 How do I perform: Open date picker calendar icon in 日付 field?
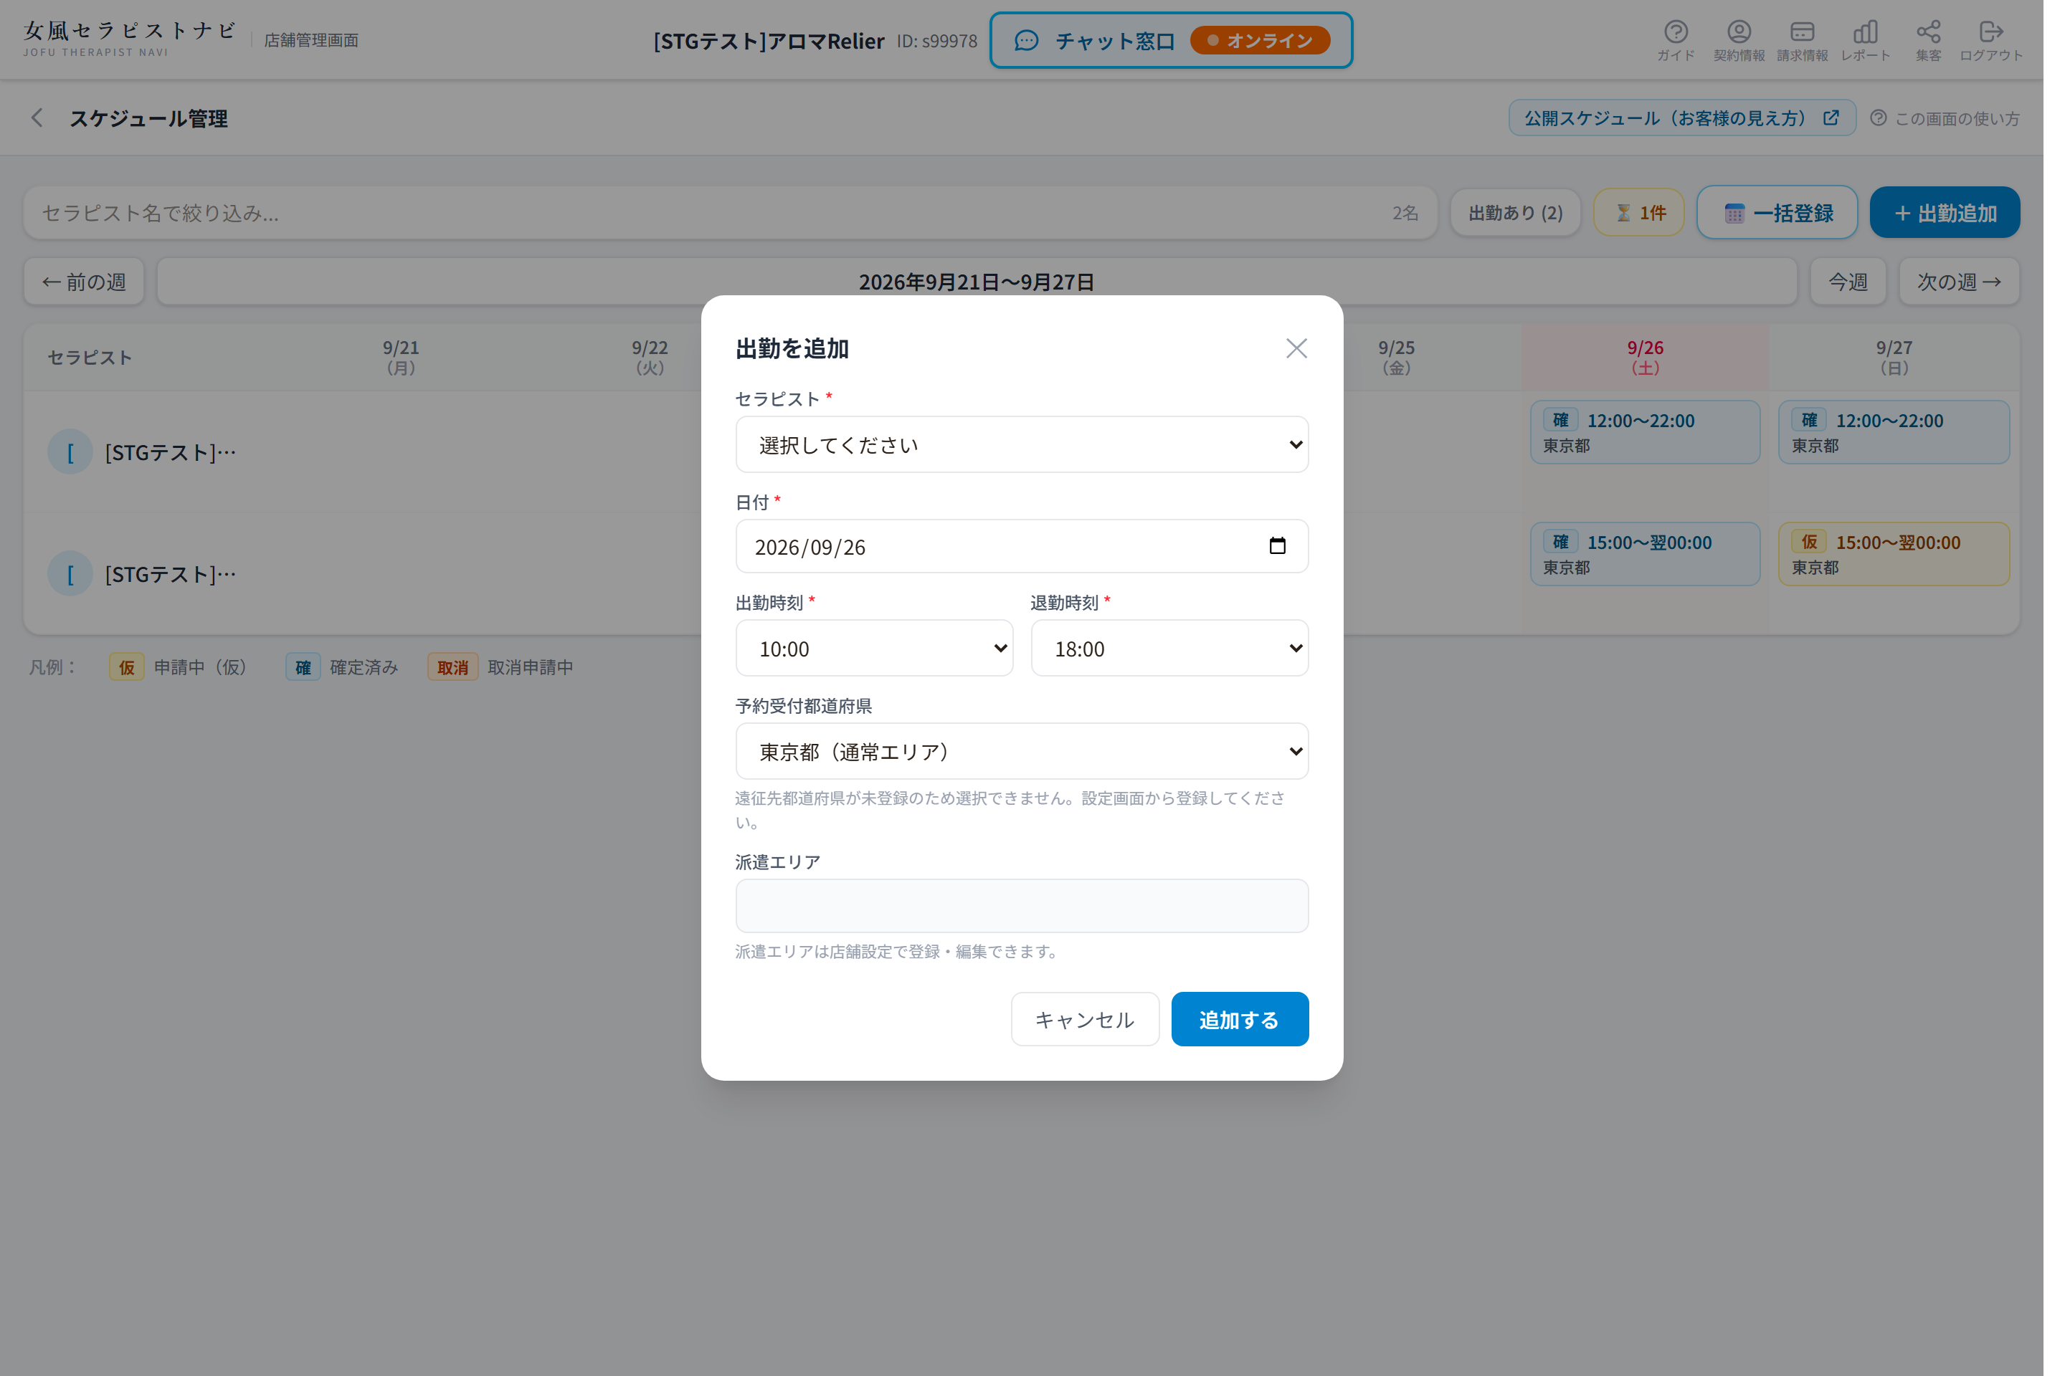tap(1278, 546)
